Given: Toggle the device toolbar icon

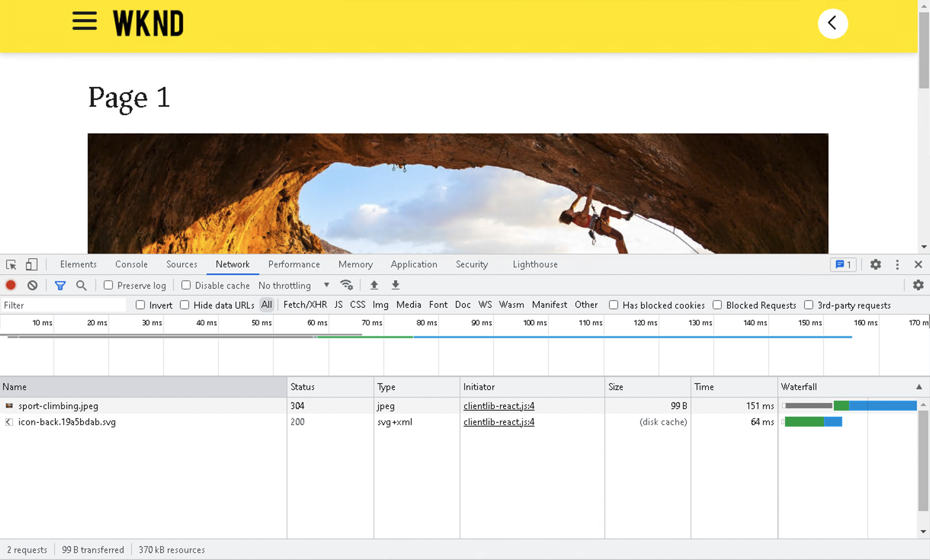Looking at the screenshot, I should 31,264.
